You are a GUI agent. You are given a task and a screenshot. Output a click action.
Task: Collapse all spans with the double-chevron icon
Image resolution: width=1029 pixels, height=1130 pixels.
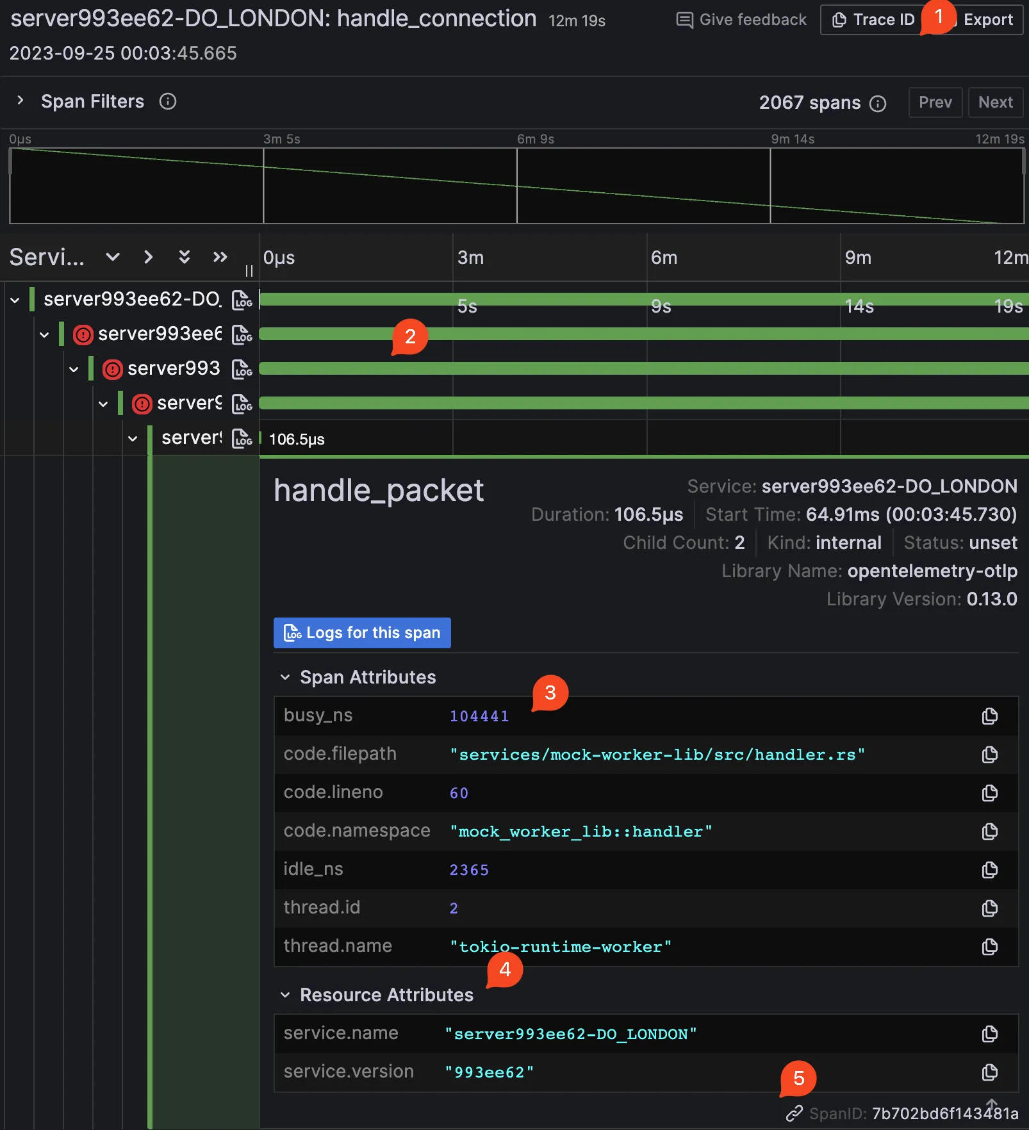click(x=185, y=257)
